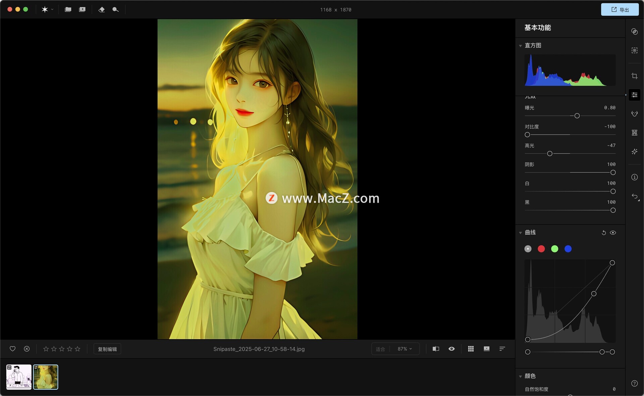
Task: Click the filename Snipaste_2025-06-27_10-58-14.jpg
Action: pos(259,349)
